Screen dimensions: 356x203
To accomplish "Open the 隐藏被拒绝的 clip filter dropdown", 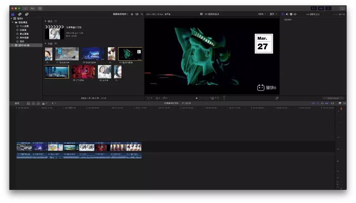I will pyautogui.click(x=121, y=14).
